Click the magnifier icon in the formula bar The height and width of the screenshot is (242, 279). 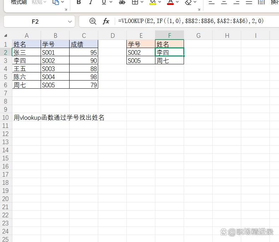pyautogui.click(x=93, y=21)
